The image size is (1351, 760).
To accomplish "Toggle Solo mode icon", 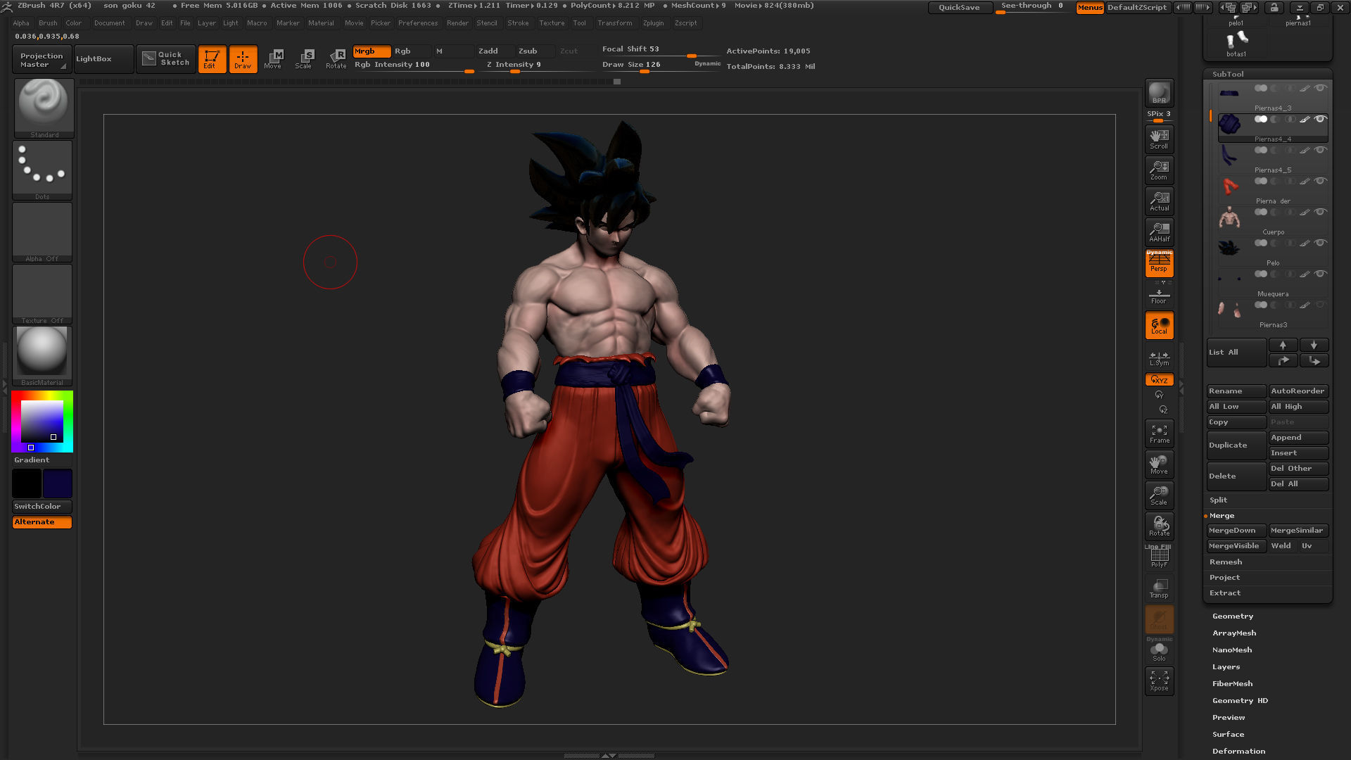I will point(1159,650).
